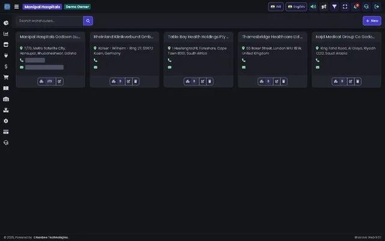Open the stock count on Najd Medical Group card
The height and width of the screenshot is (241, 385).
pyautogui.click(x=339, y=81)
